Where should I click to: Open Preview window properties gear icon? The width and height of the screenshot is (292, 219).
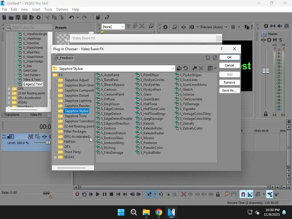coord(165,27)
